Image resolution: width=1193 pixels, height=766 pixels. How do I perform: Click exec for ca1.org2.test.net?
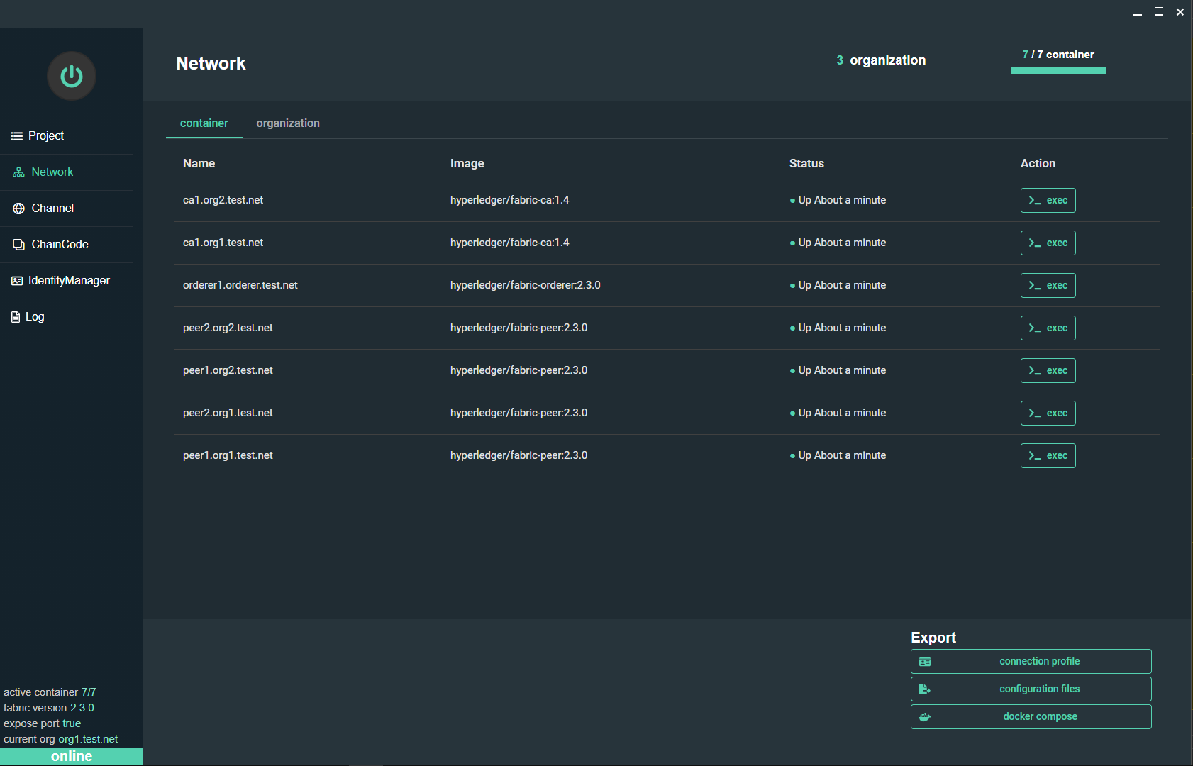(x=1048, y=200)
